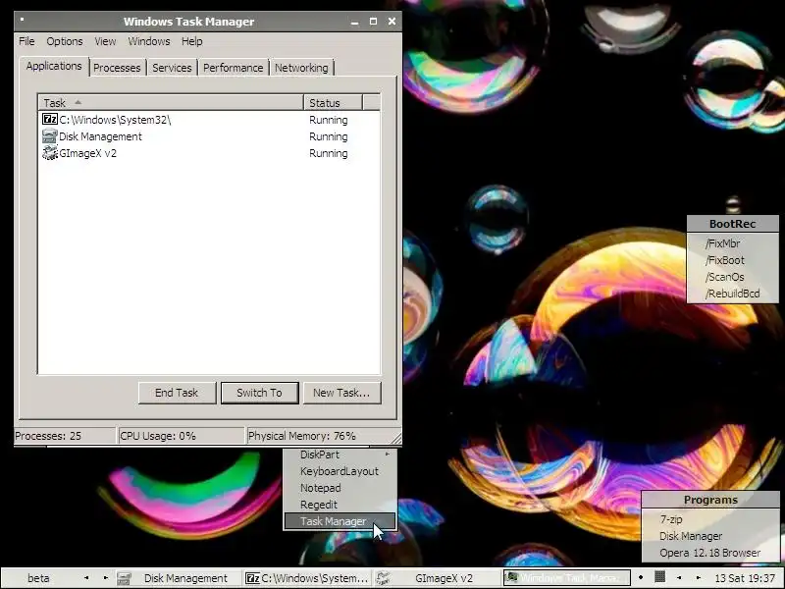Select Regedit in the popup menu
This screenshot has width=785, height=589.
click(x=340, y=505)
